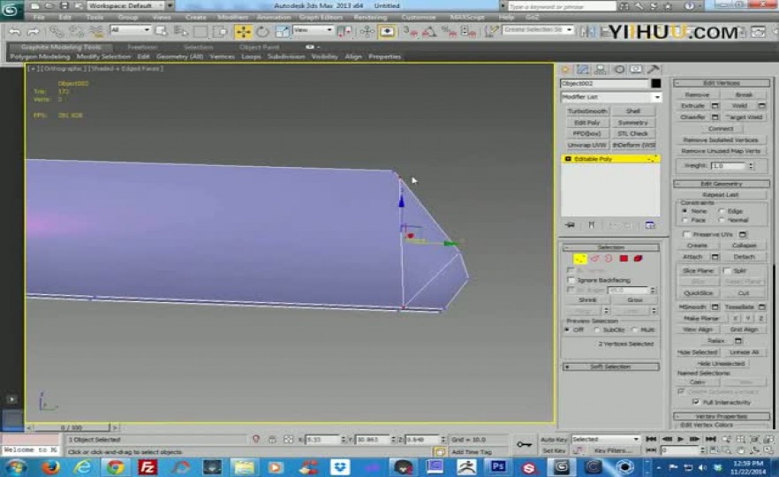Select Element sub-object level icon
This screenshot has width=779, height=477.
638,258
